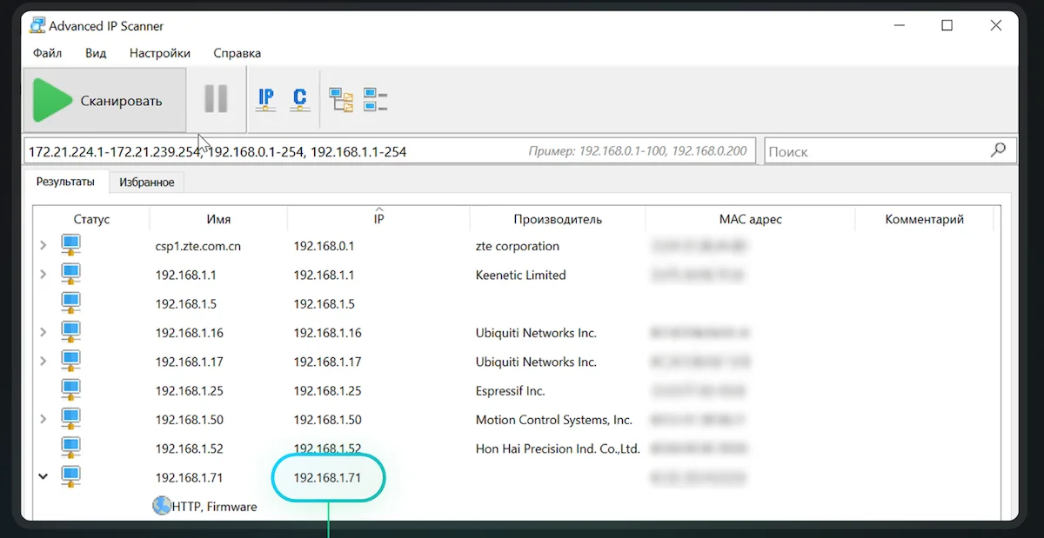The image size is (1044, 538).
Task: Minimize the Advanced IP Scanner window
Action: coord(898,25)
